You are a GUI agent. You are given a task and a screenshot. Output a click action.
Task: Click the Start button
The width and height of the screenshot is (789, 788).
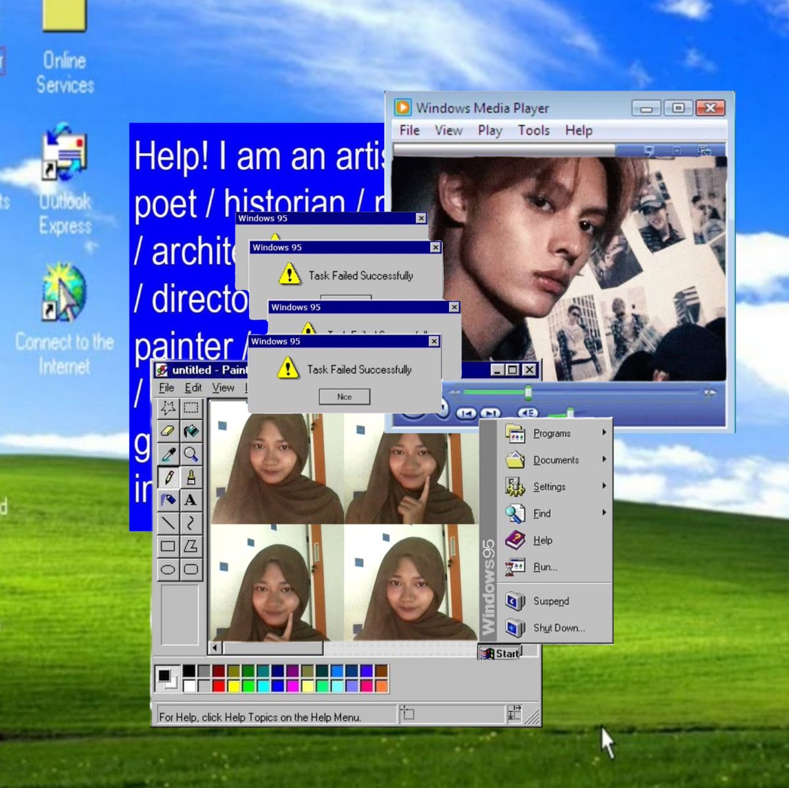(x=500, y=653)
